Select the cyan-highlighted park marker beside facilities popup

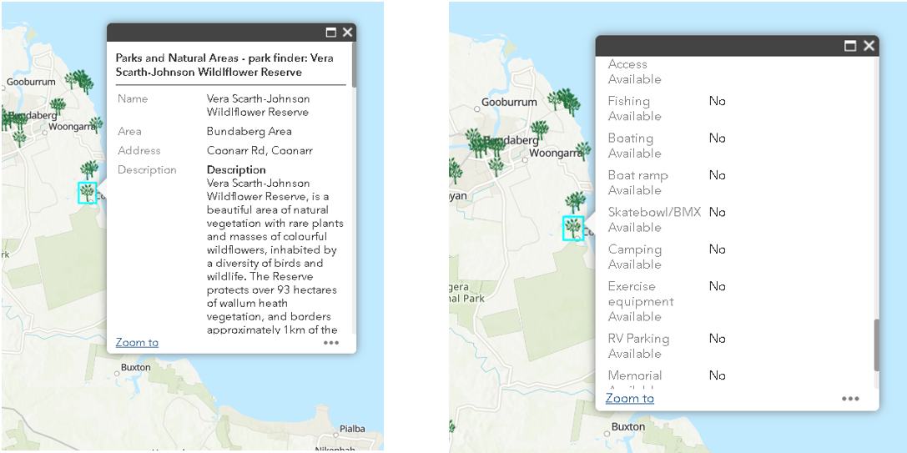click(573, 228)
